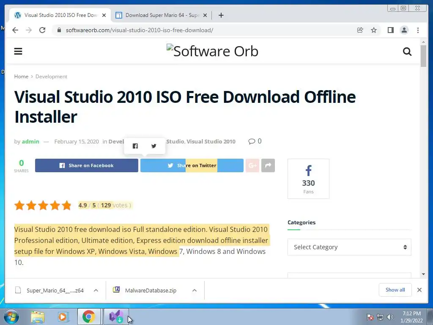Screen dimensions: 433x325
Task: Expand Super_Mario_64 download options chevron
Action: click(x=96, y=290)
